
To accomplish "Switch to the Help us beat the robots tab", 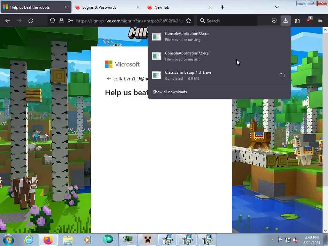I will [x=36, y=7].
